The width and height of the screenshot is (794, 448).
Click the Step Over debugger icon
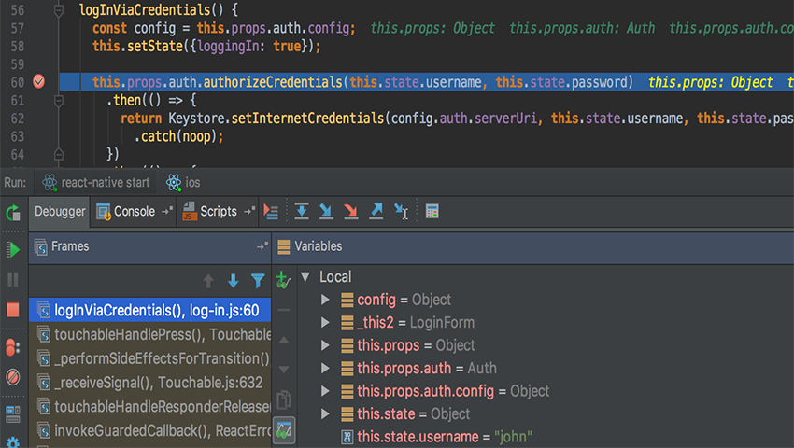pyautogui.click(x=302, y=212)
